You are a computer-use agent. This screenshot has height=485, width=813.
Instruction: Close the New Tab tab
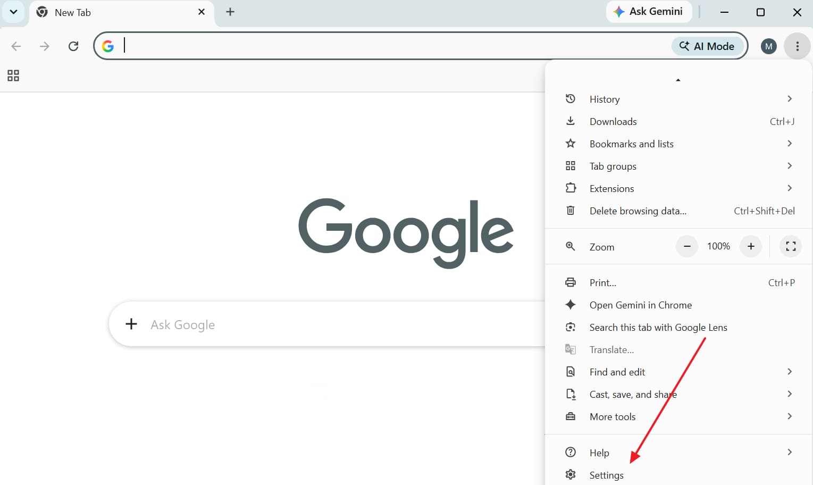coord(202,12)
